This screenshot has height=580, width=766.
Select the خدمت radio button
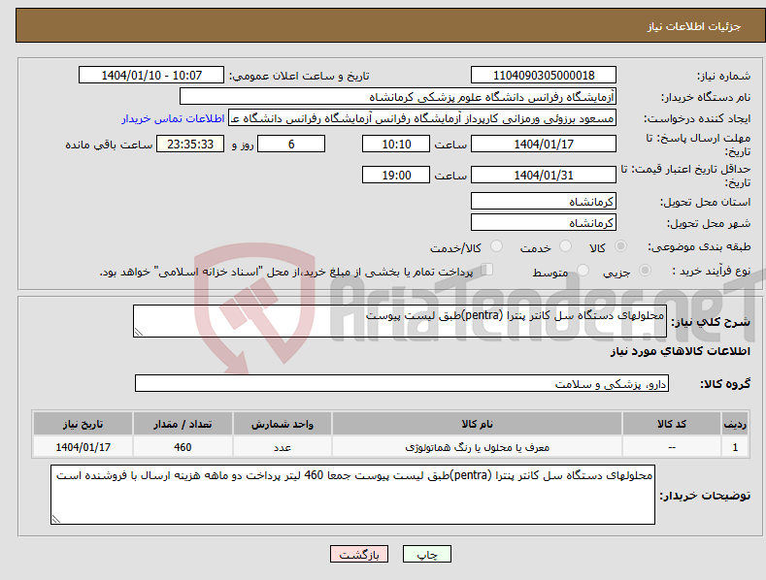[565, 246]
